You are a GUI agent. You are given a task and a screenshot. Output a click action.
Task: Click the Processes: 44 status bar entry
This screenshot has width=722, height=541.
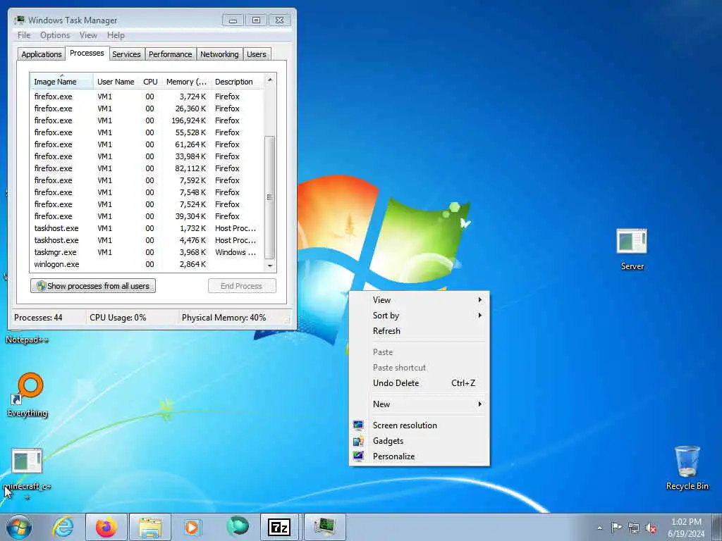(x=38, y=318)
